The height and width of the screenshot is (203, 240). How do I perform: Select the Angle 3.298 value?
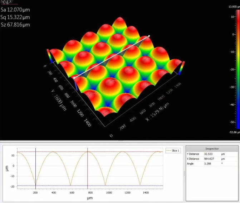point(207,164)
